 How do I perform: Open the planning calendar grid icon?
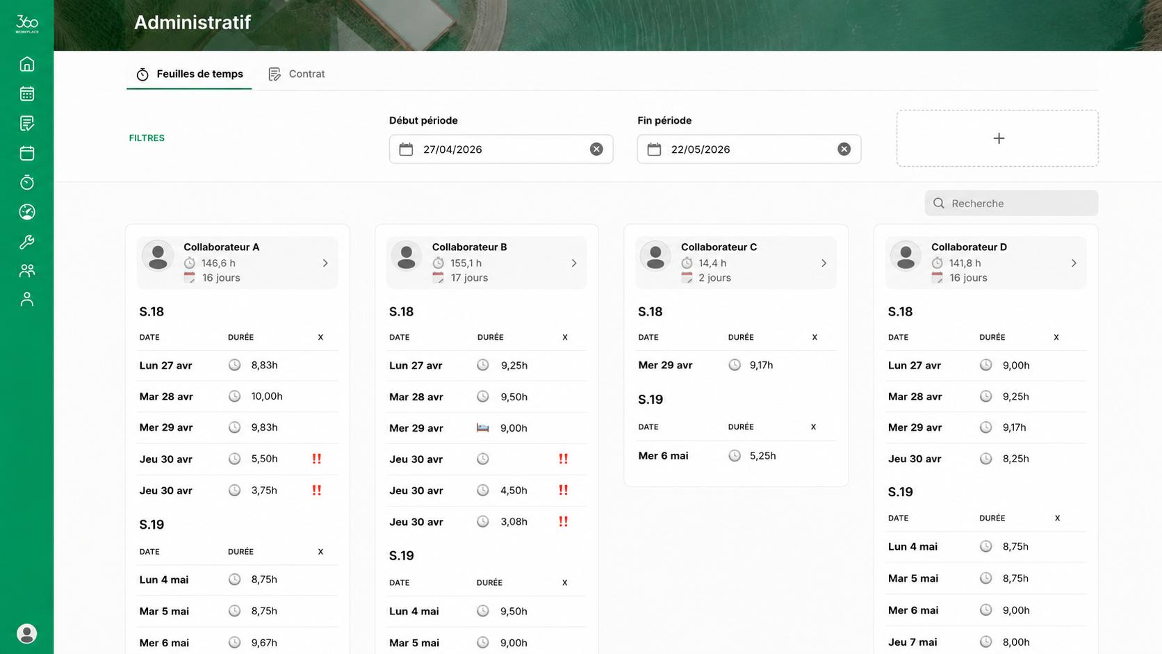[26, 94]
